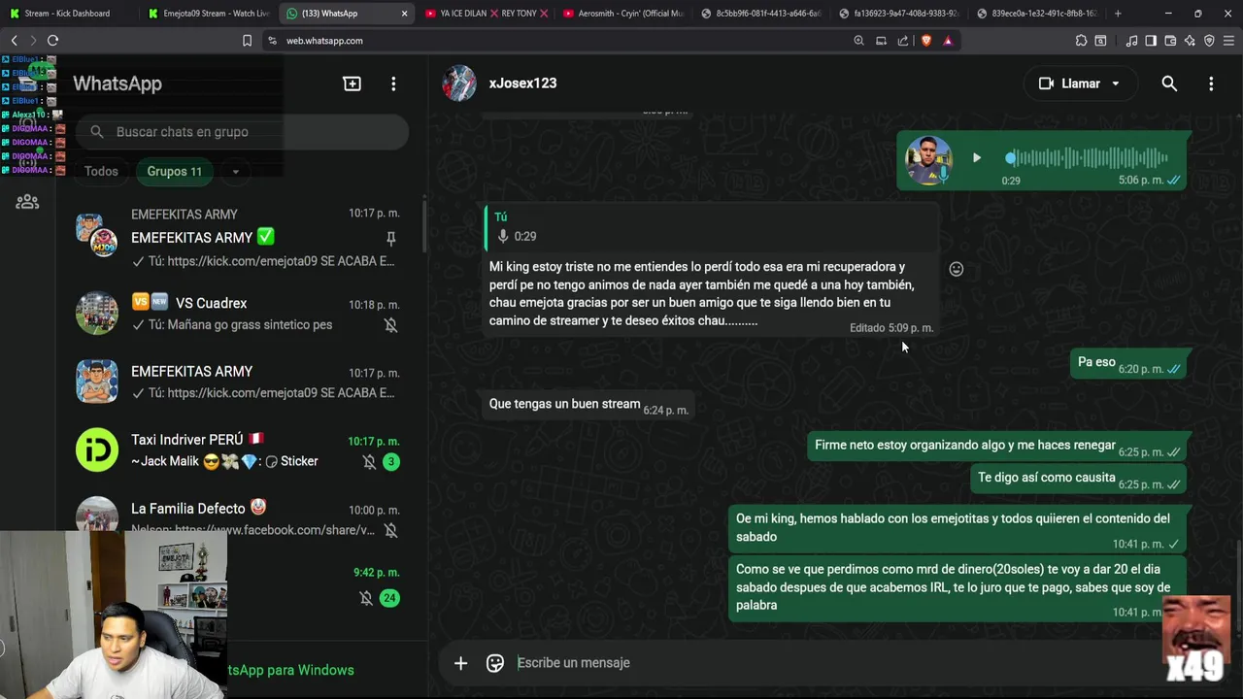Viewport: 1243px width, 699px height.
Task: Open a new browser tab
Action: click(x=1118, y=14)
